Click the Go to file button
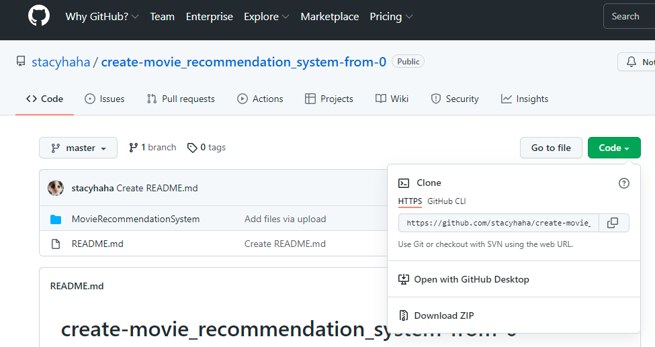The image size is (655, 347). coord(551,148)
